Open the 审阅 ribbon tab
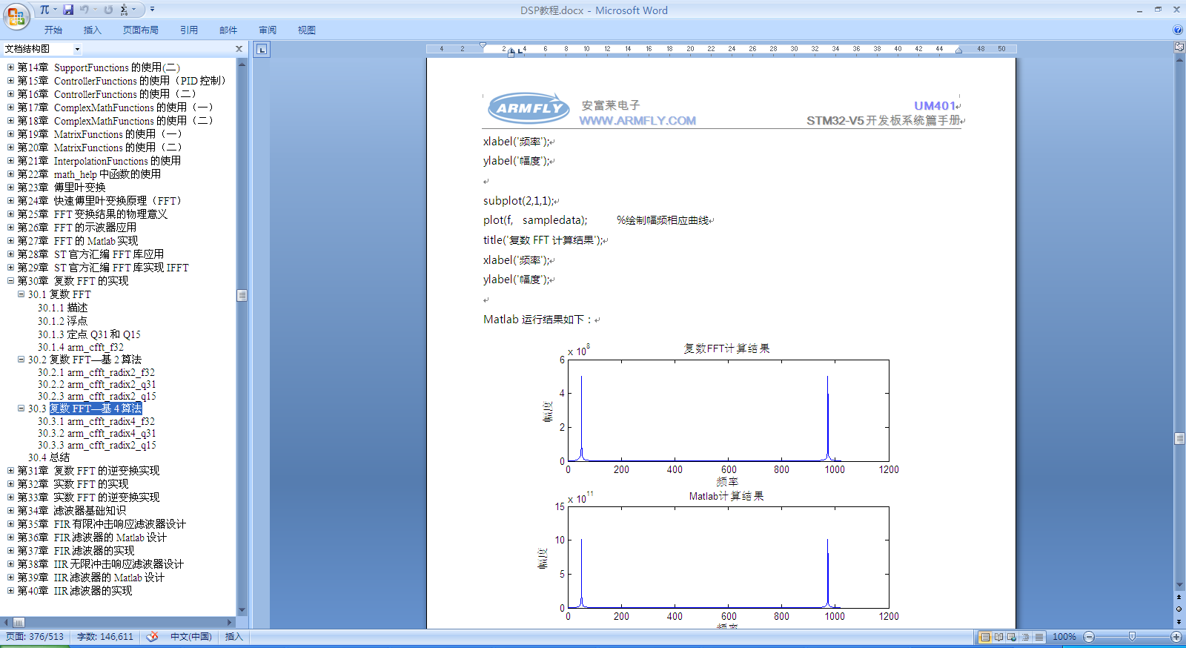The height and width of the screenshot is (648, 1186). pos(268,30)
